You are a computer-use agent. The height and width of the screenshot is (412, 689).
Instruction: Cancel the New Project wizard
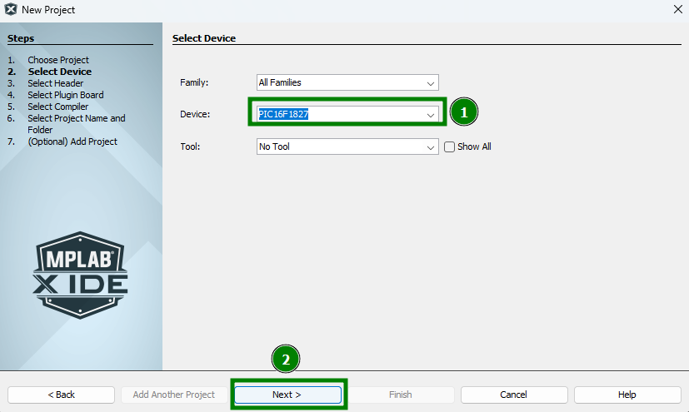point(514,395)
